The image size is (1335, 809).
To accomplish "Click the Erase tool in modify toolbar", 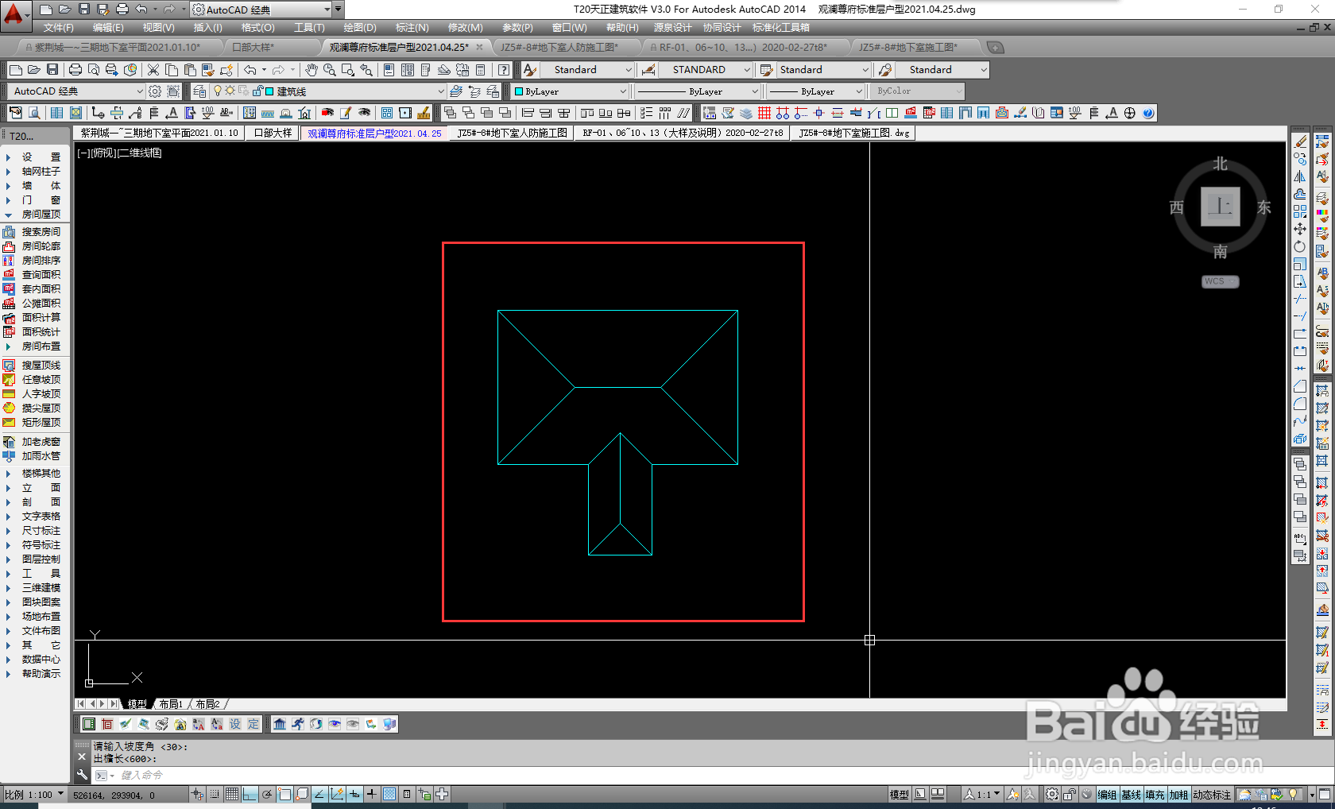I will (1300, 141).
